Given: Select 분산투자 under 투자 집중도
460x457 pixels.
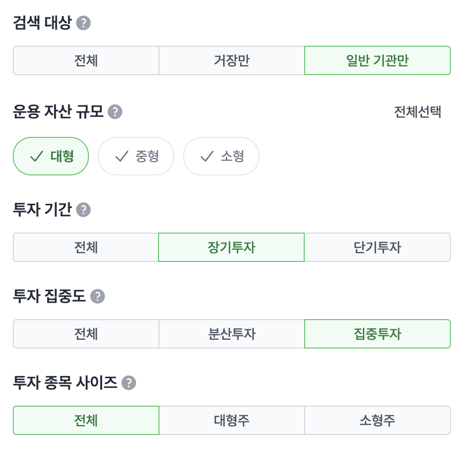Looking at the screenshot, I should click(231, 334).
